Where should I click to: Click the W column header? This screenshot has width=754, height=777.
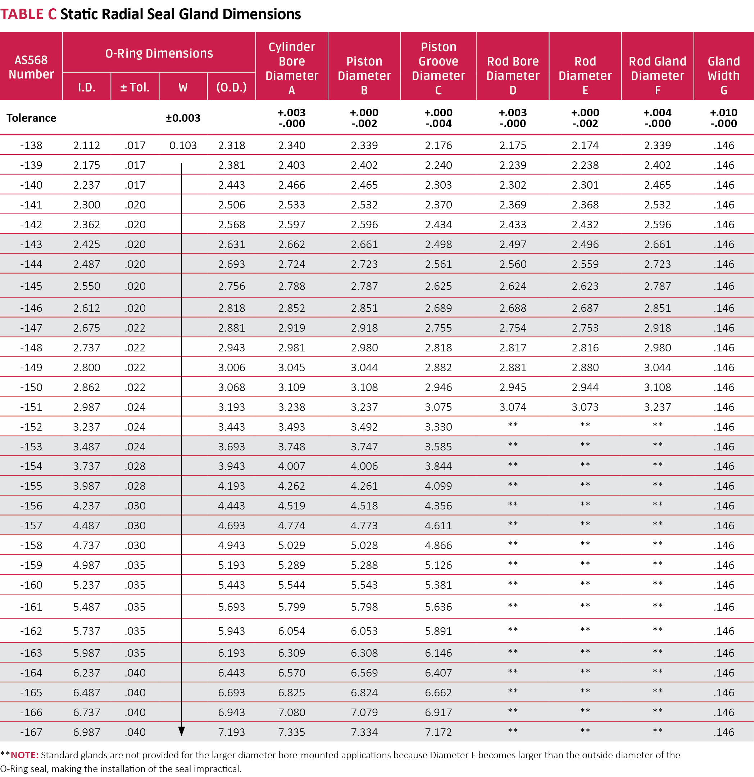tap(183, 87)
